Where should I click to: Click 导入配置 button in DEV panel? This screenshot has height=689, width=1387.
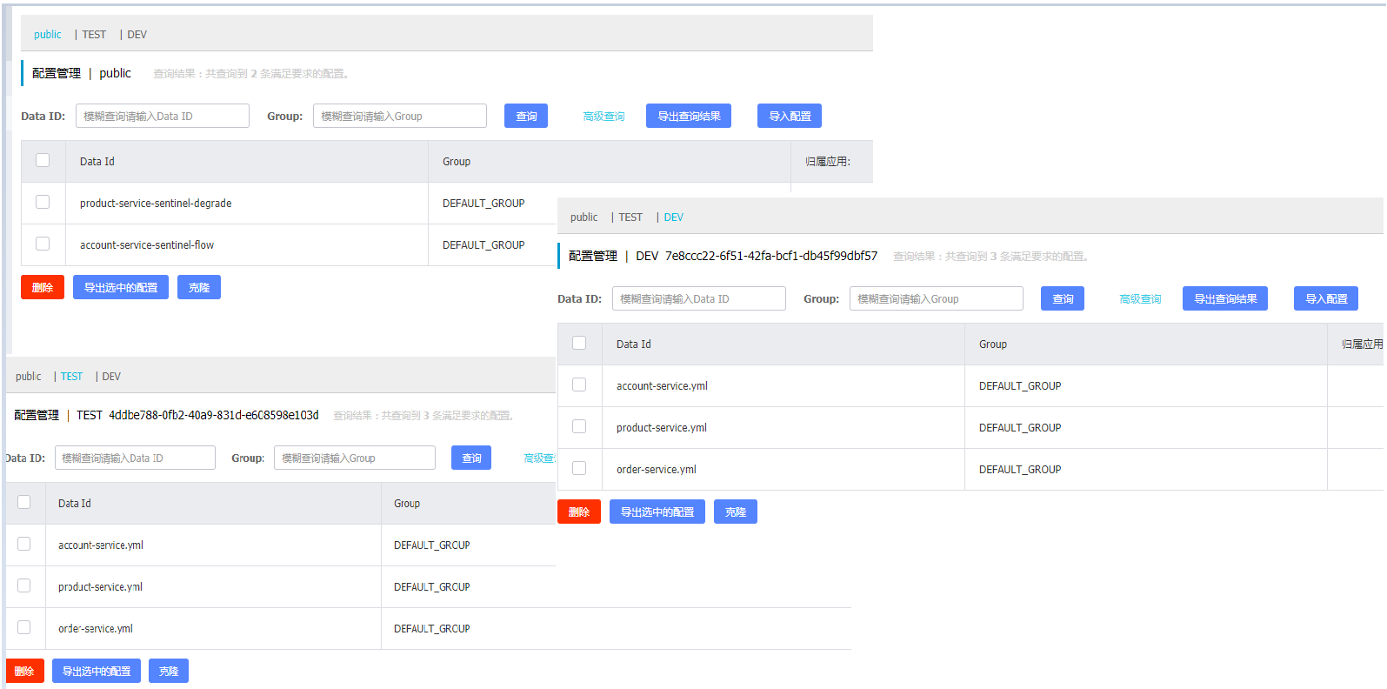click(1326, 298)
